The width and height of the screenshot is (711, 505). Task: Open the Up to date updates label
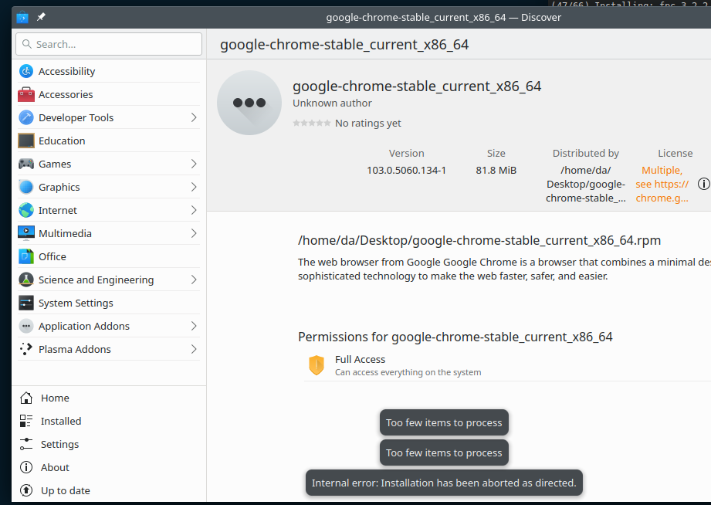click(66, 490)
